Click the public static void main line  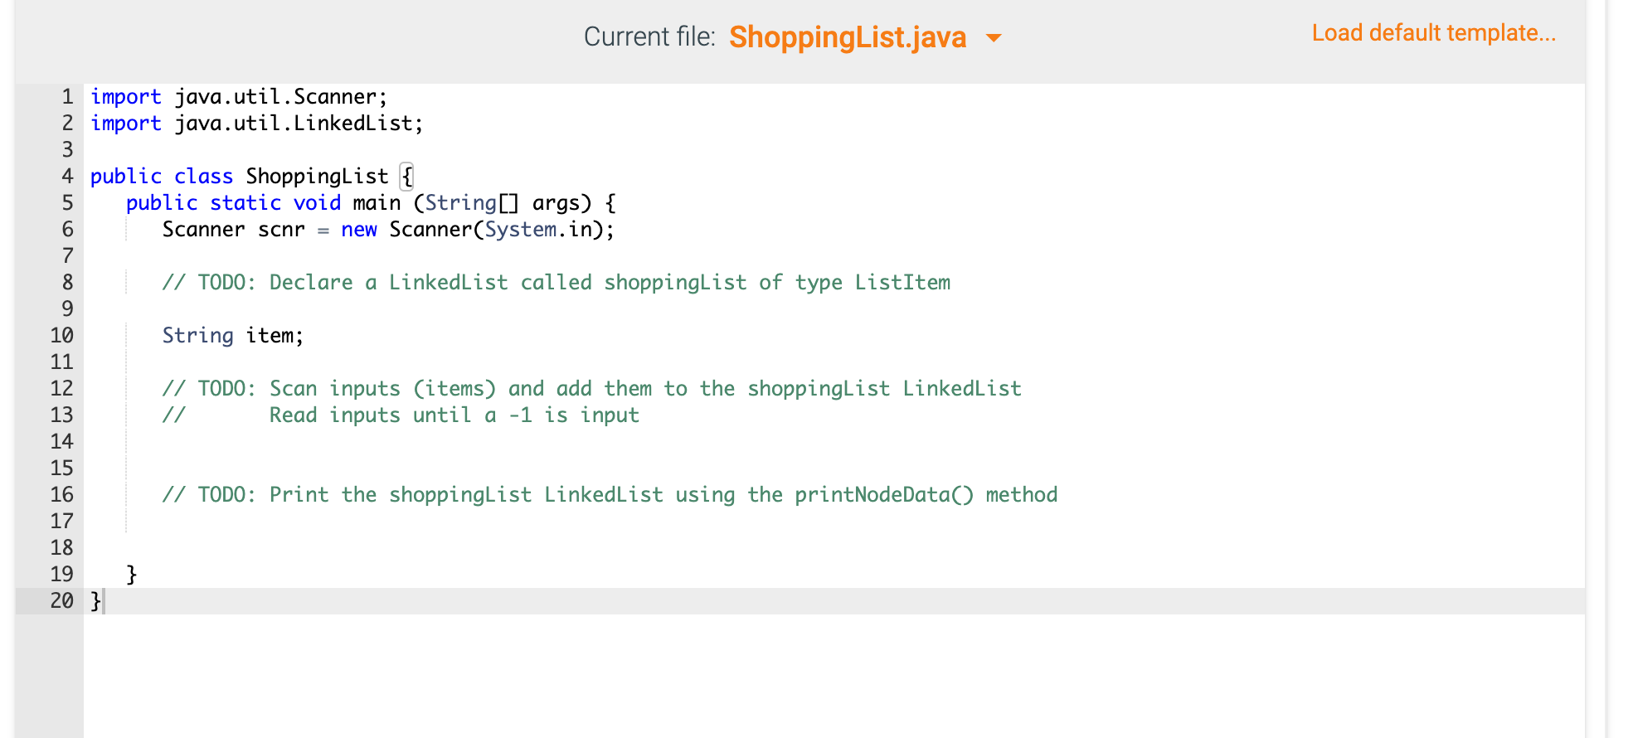pyautogui.click(x=371, y=203)
